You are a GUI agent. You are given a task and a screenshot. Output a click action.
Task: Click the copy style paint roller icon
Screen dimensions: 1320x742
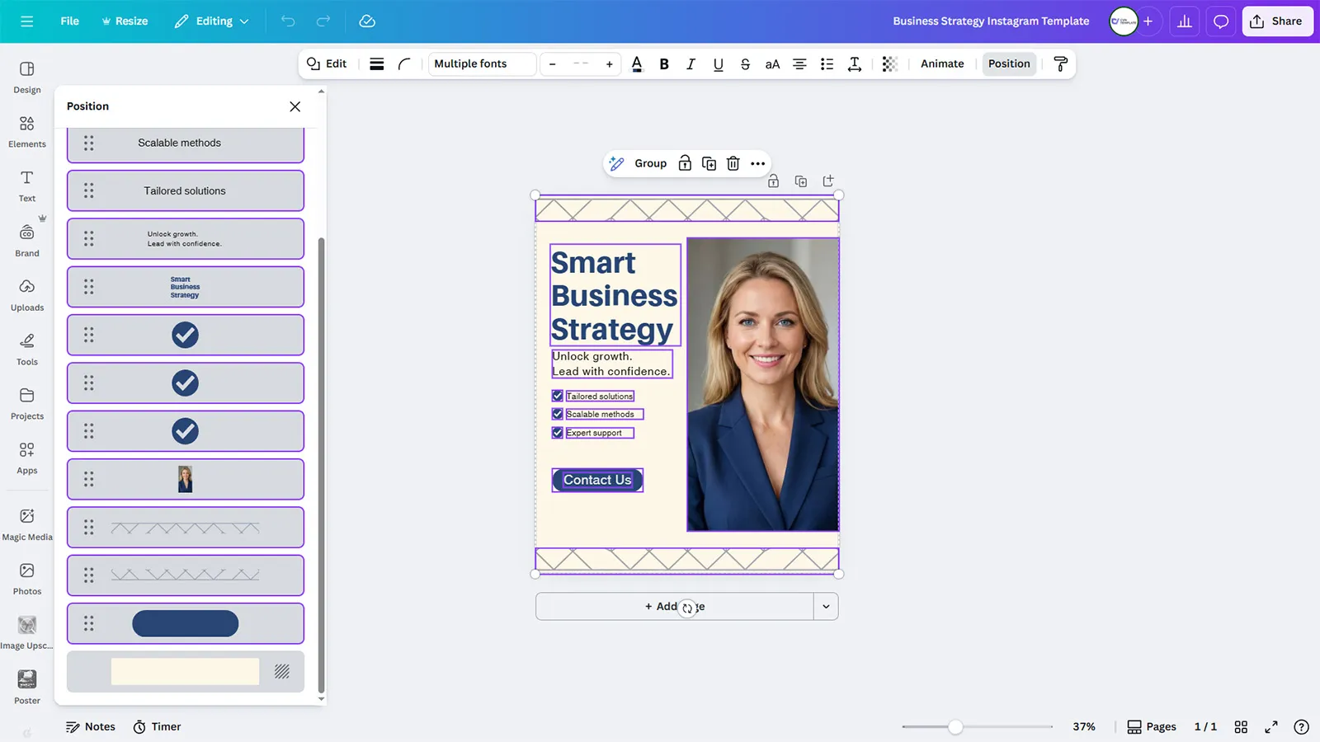coord(1060,64)
